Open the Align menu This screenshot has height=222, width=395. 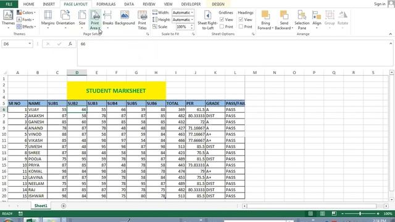coord(317,20)
